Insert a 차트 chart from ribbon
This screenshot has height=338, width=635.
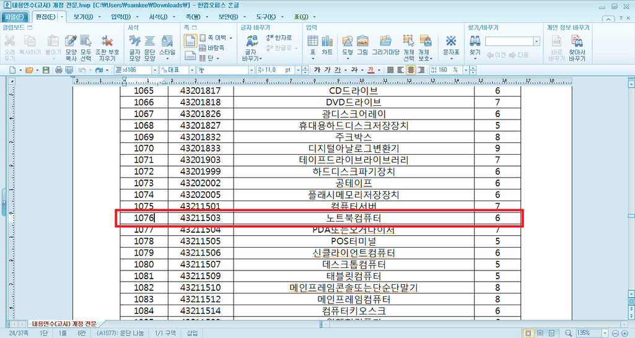point(327,46)
